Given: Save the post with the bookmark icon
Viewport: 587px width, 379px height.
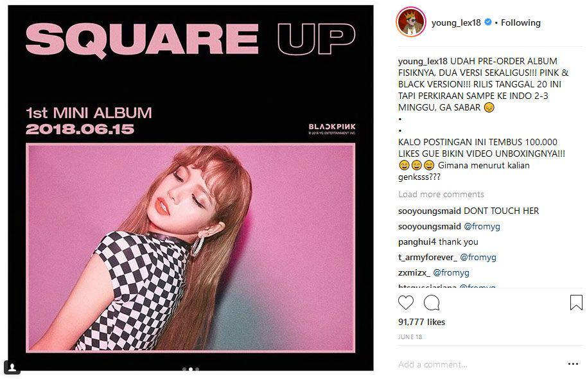Looking at the screenshot, I should coord(576,303).
